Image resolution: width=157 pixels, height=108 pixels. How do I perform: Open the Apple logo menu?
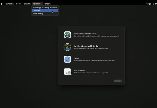coord(2,4)
